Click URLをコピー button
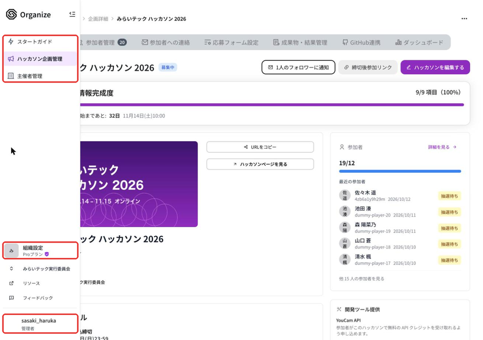 point(260,147)
